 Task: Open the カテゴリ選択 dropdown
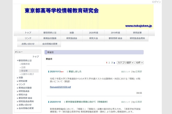(x=126, y=63)
